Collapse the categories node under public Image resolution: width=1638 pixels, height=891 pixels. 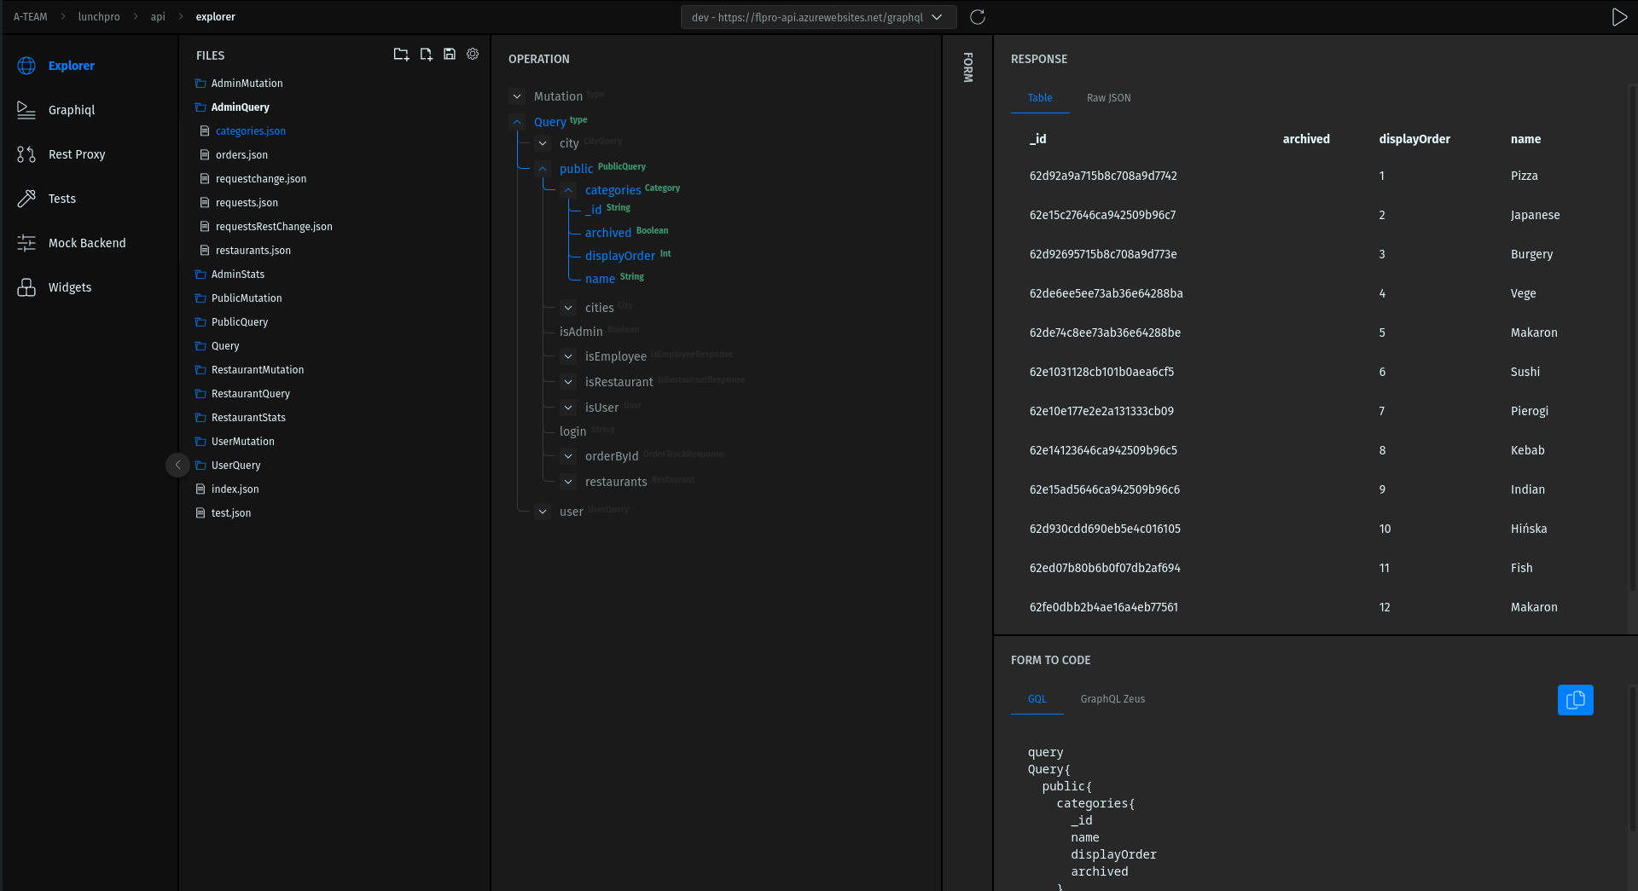(x=568, y=189)
